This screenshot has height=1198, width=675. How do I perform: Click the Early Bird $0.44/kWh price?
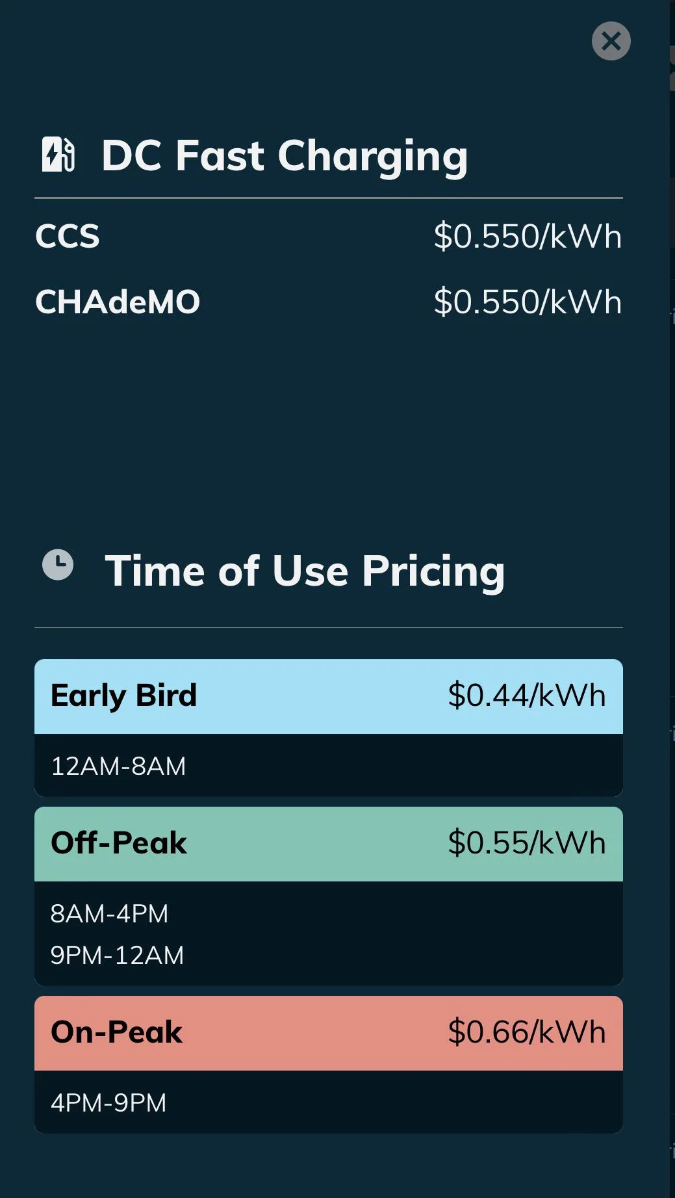[x=526, y=696]
